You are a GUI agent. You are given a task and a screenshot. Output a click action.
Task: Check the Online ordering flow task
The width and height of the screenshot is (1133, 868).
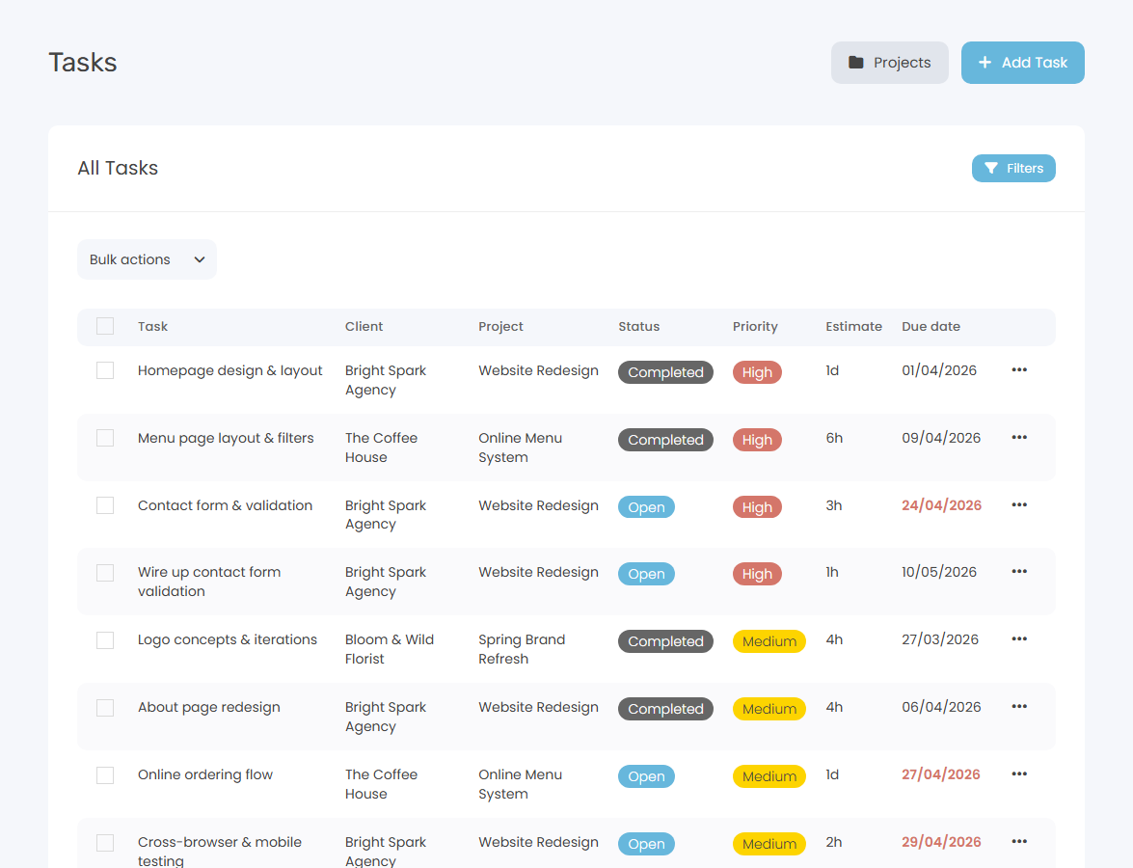105,775
